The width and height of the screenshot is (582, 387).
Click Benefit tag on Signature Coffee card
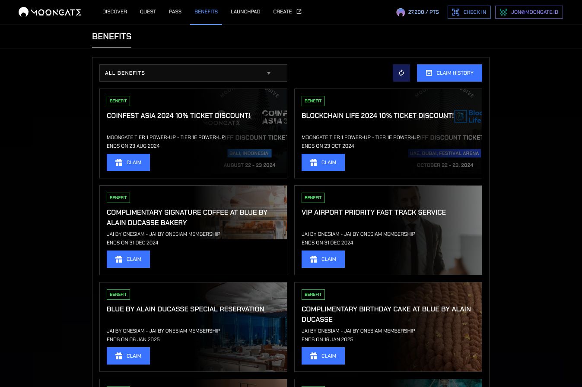pyautogui.click(x=118, y=198)
